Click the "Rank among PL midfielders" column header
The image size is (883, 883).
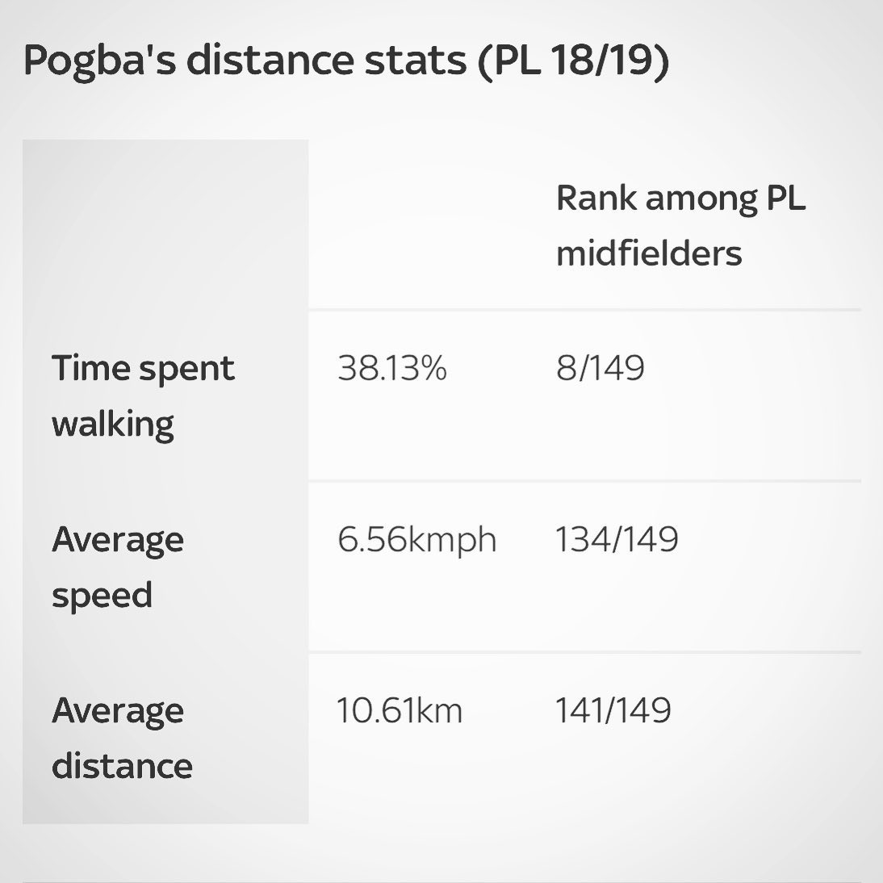(x=681, y=225)
